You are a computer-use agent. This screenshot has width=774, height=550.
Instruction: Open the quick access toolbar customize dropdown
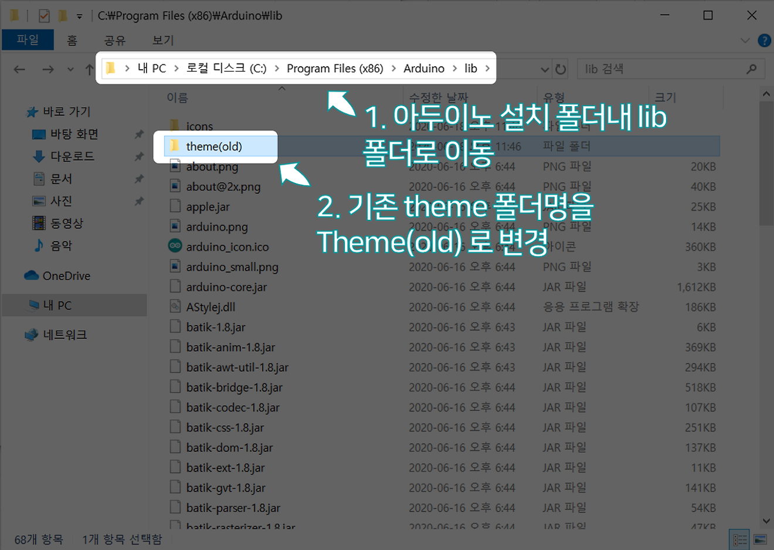79,16
